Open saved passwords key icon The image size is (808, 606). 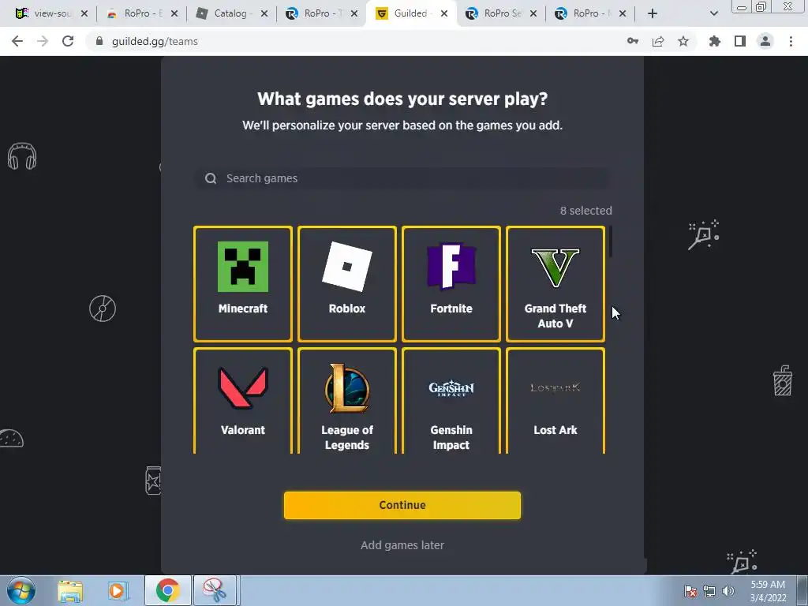pyautogui.click(x=633, y=41)
